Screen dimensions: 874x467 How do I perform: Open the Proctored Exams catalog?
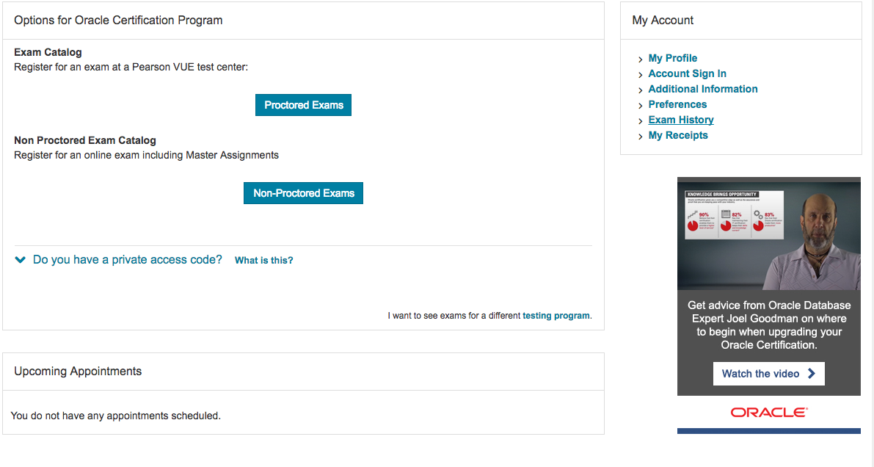pyautogui.click(x=303, y=105)
